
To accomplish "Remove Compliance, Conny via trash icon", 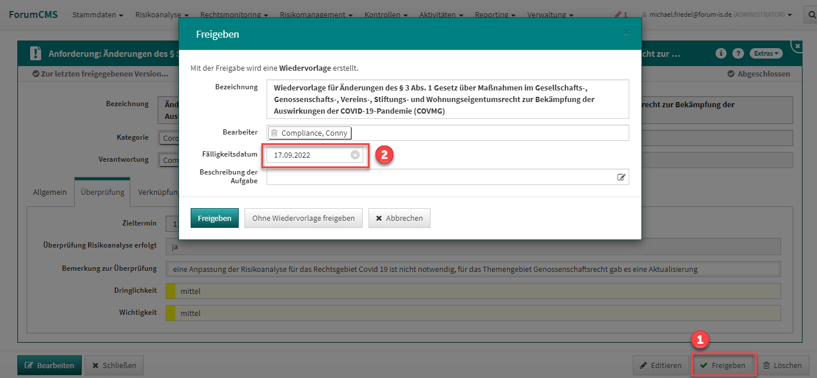I will (x=275, y=133).
